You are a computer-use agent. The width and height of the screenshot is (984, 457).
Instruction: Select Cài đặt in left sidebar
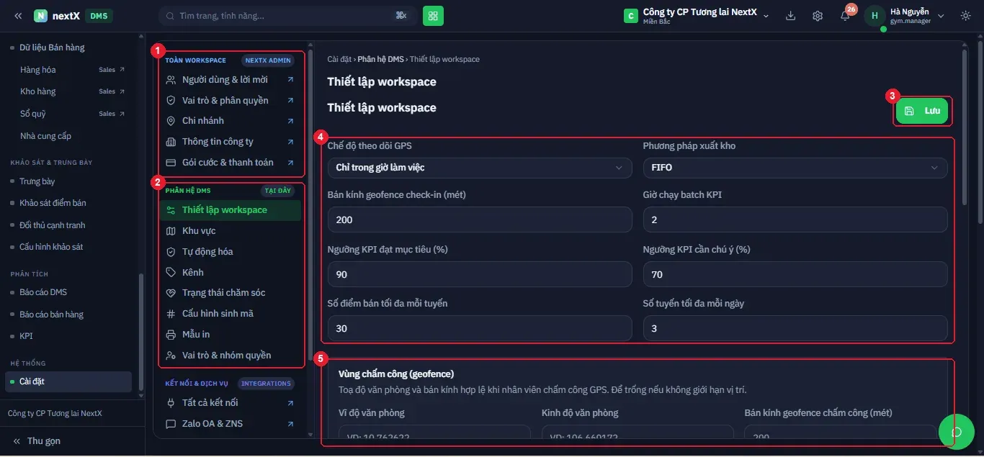69,381
